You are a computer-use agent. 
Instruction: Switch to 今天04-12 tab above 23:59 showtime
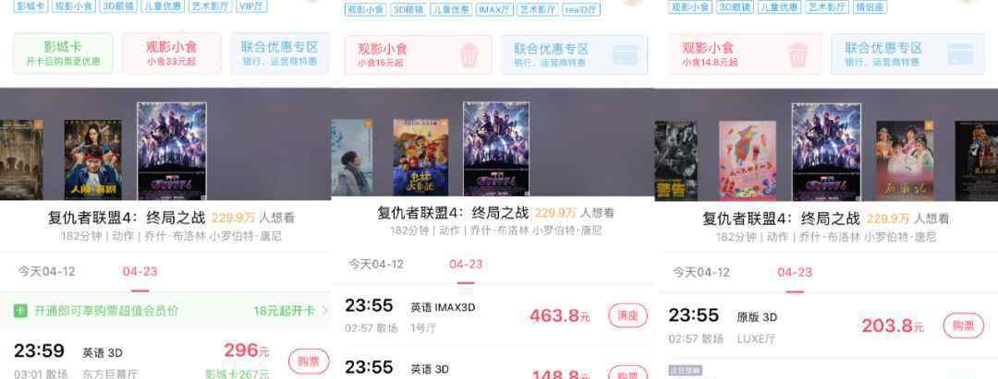pos(46,272)
